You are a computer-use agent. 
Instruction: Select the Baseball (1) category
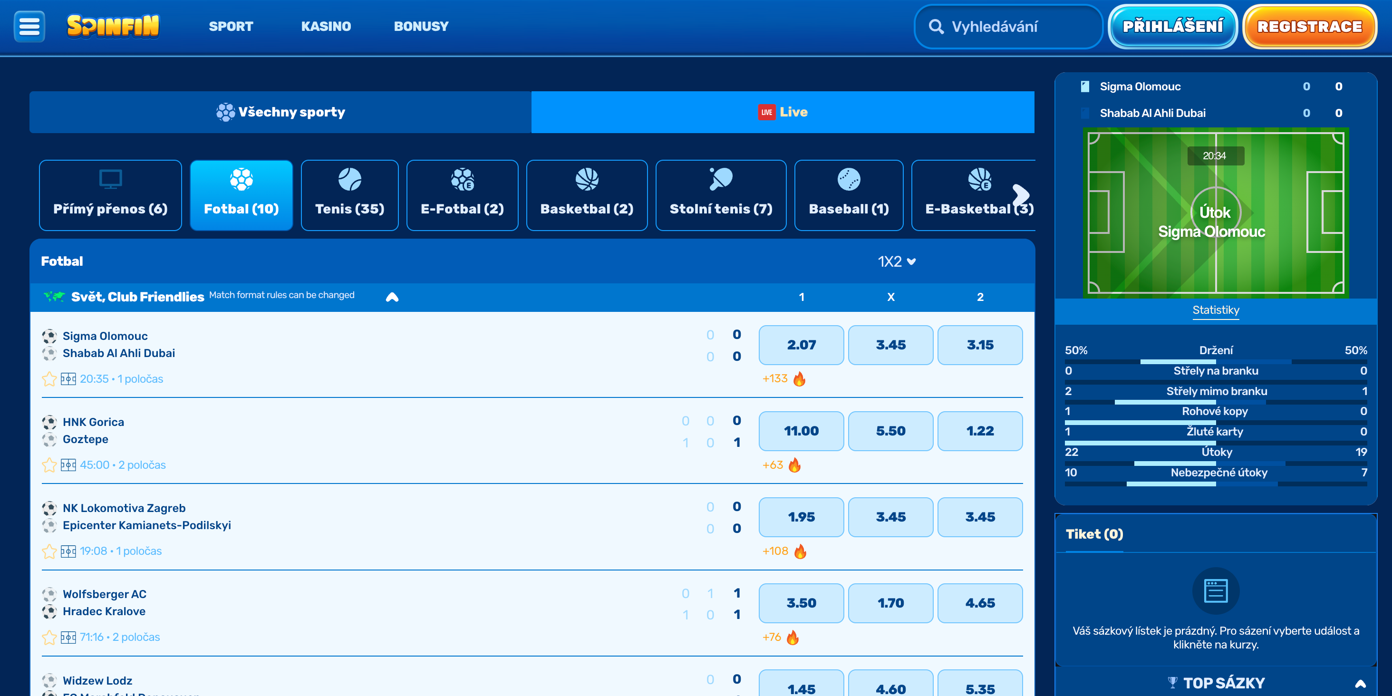(x=849, y=195)
